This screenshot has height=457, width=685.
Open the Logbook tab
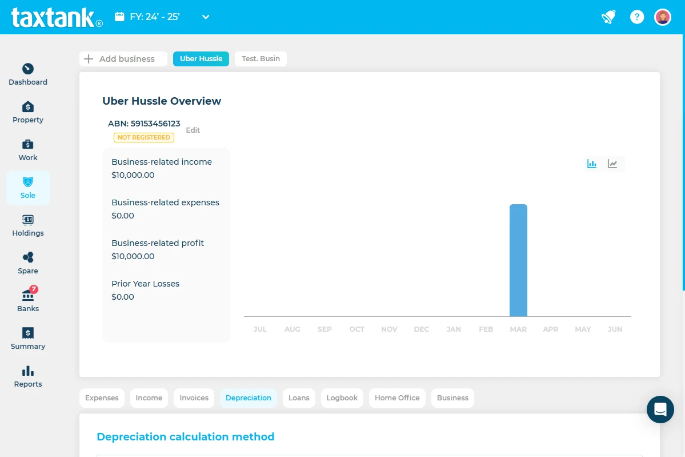click(342, 398)
